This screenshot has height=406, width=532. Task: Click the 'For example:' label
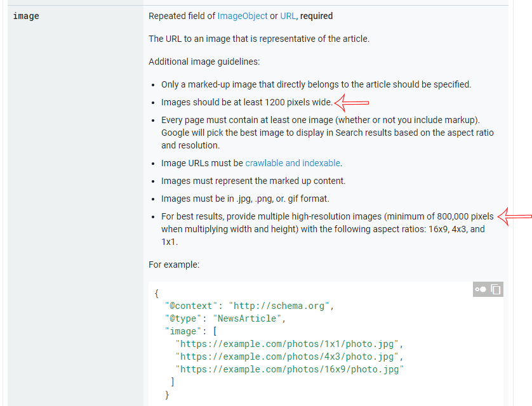(x=174, y=265)
